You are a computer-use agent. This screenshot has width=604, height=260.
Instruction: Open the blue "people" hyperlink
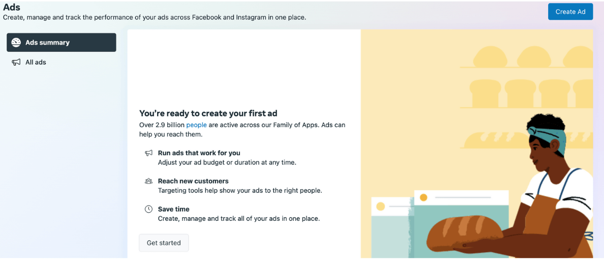tap(196, 125)
